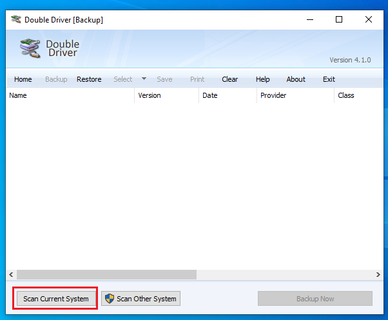Click the Scan Other System button
The width and height of the screenshot is (388, 320).
point(141,299)
